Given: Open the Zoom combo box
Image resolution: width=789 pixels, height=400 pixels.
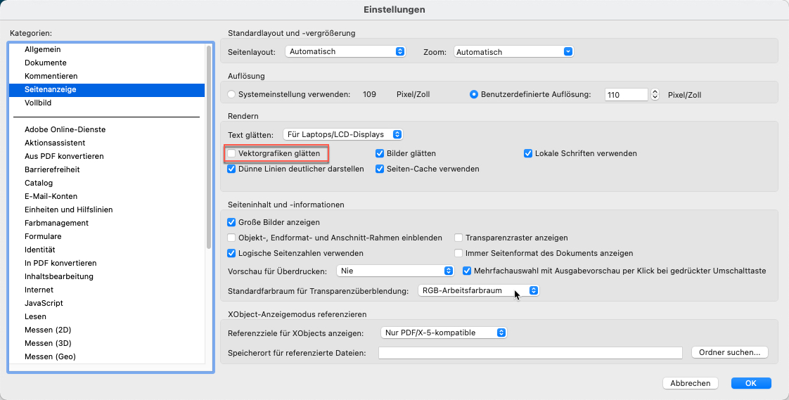Looking at the screenshot, I should click(x=513, y=51).
